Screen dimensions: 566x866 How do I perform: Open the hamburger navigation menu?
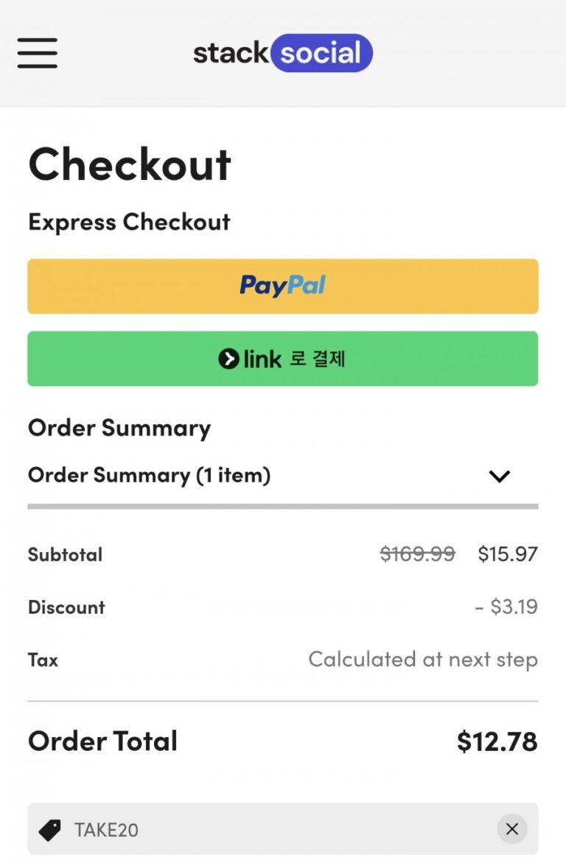[x=38, y=53]
